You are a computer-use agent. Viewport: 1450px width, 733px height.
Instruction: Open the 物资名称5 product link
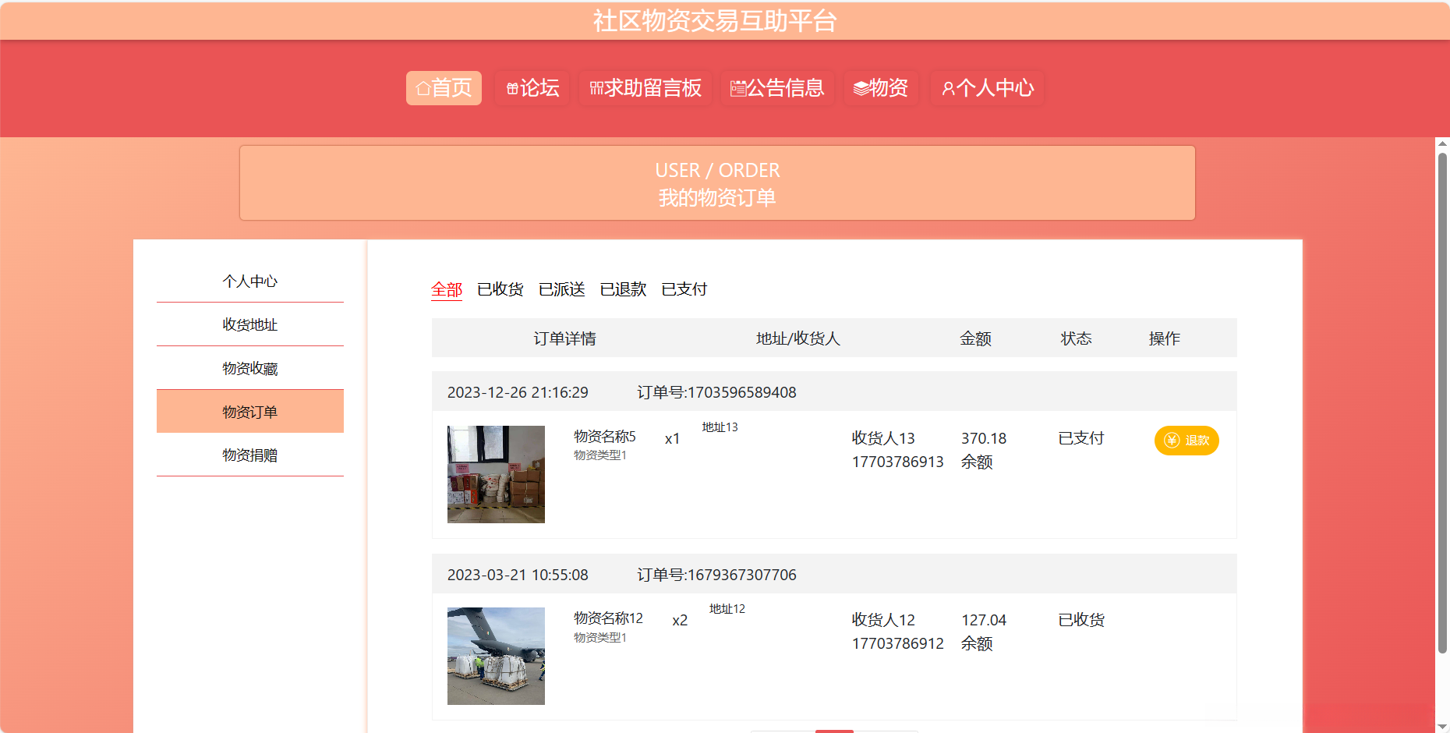pyautogui.click(x=603, y=437)
